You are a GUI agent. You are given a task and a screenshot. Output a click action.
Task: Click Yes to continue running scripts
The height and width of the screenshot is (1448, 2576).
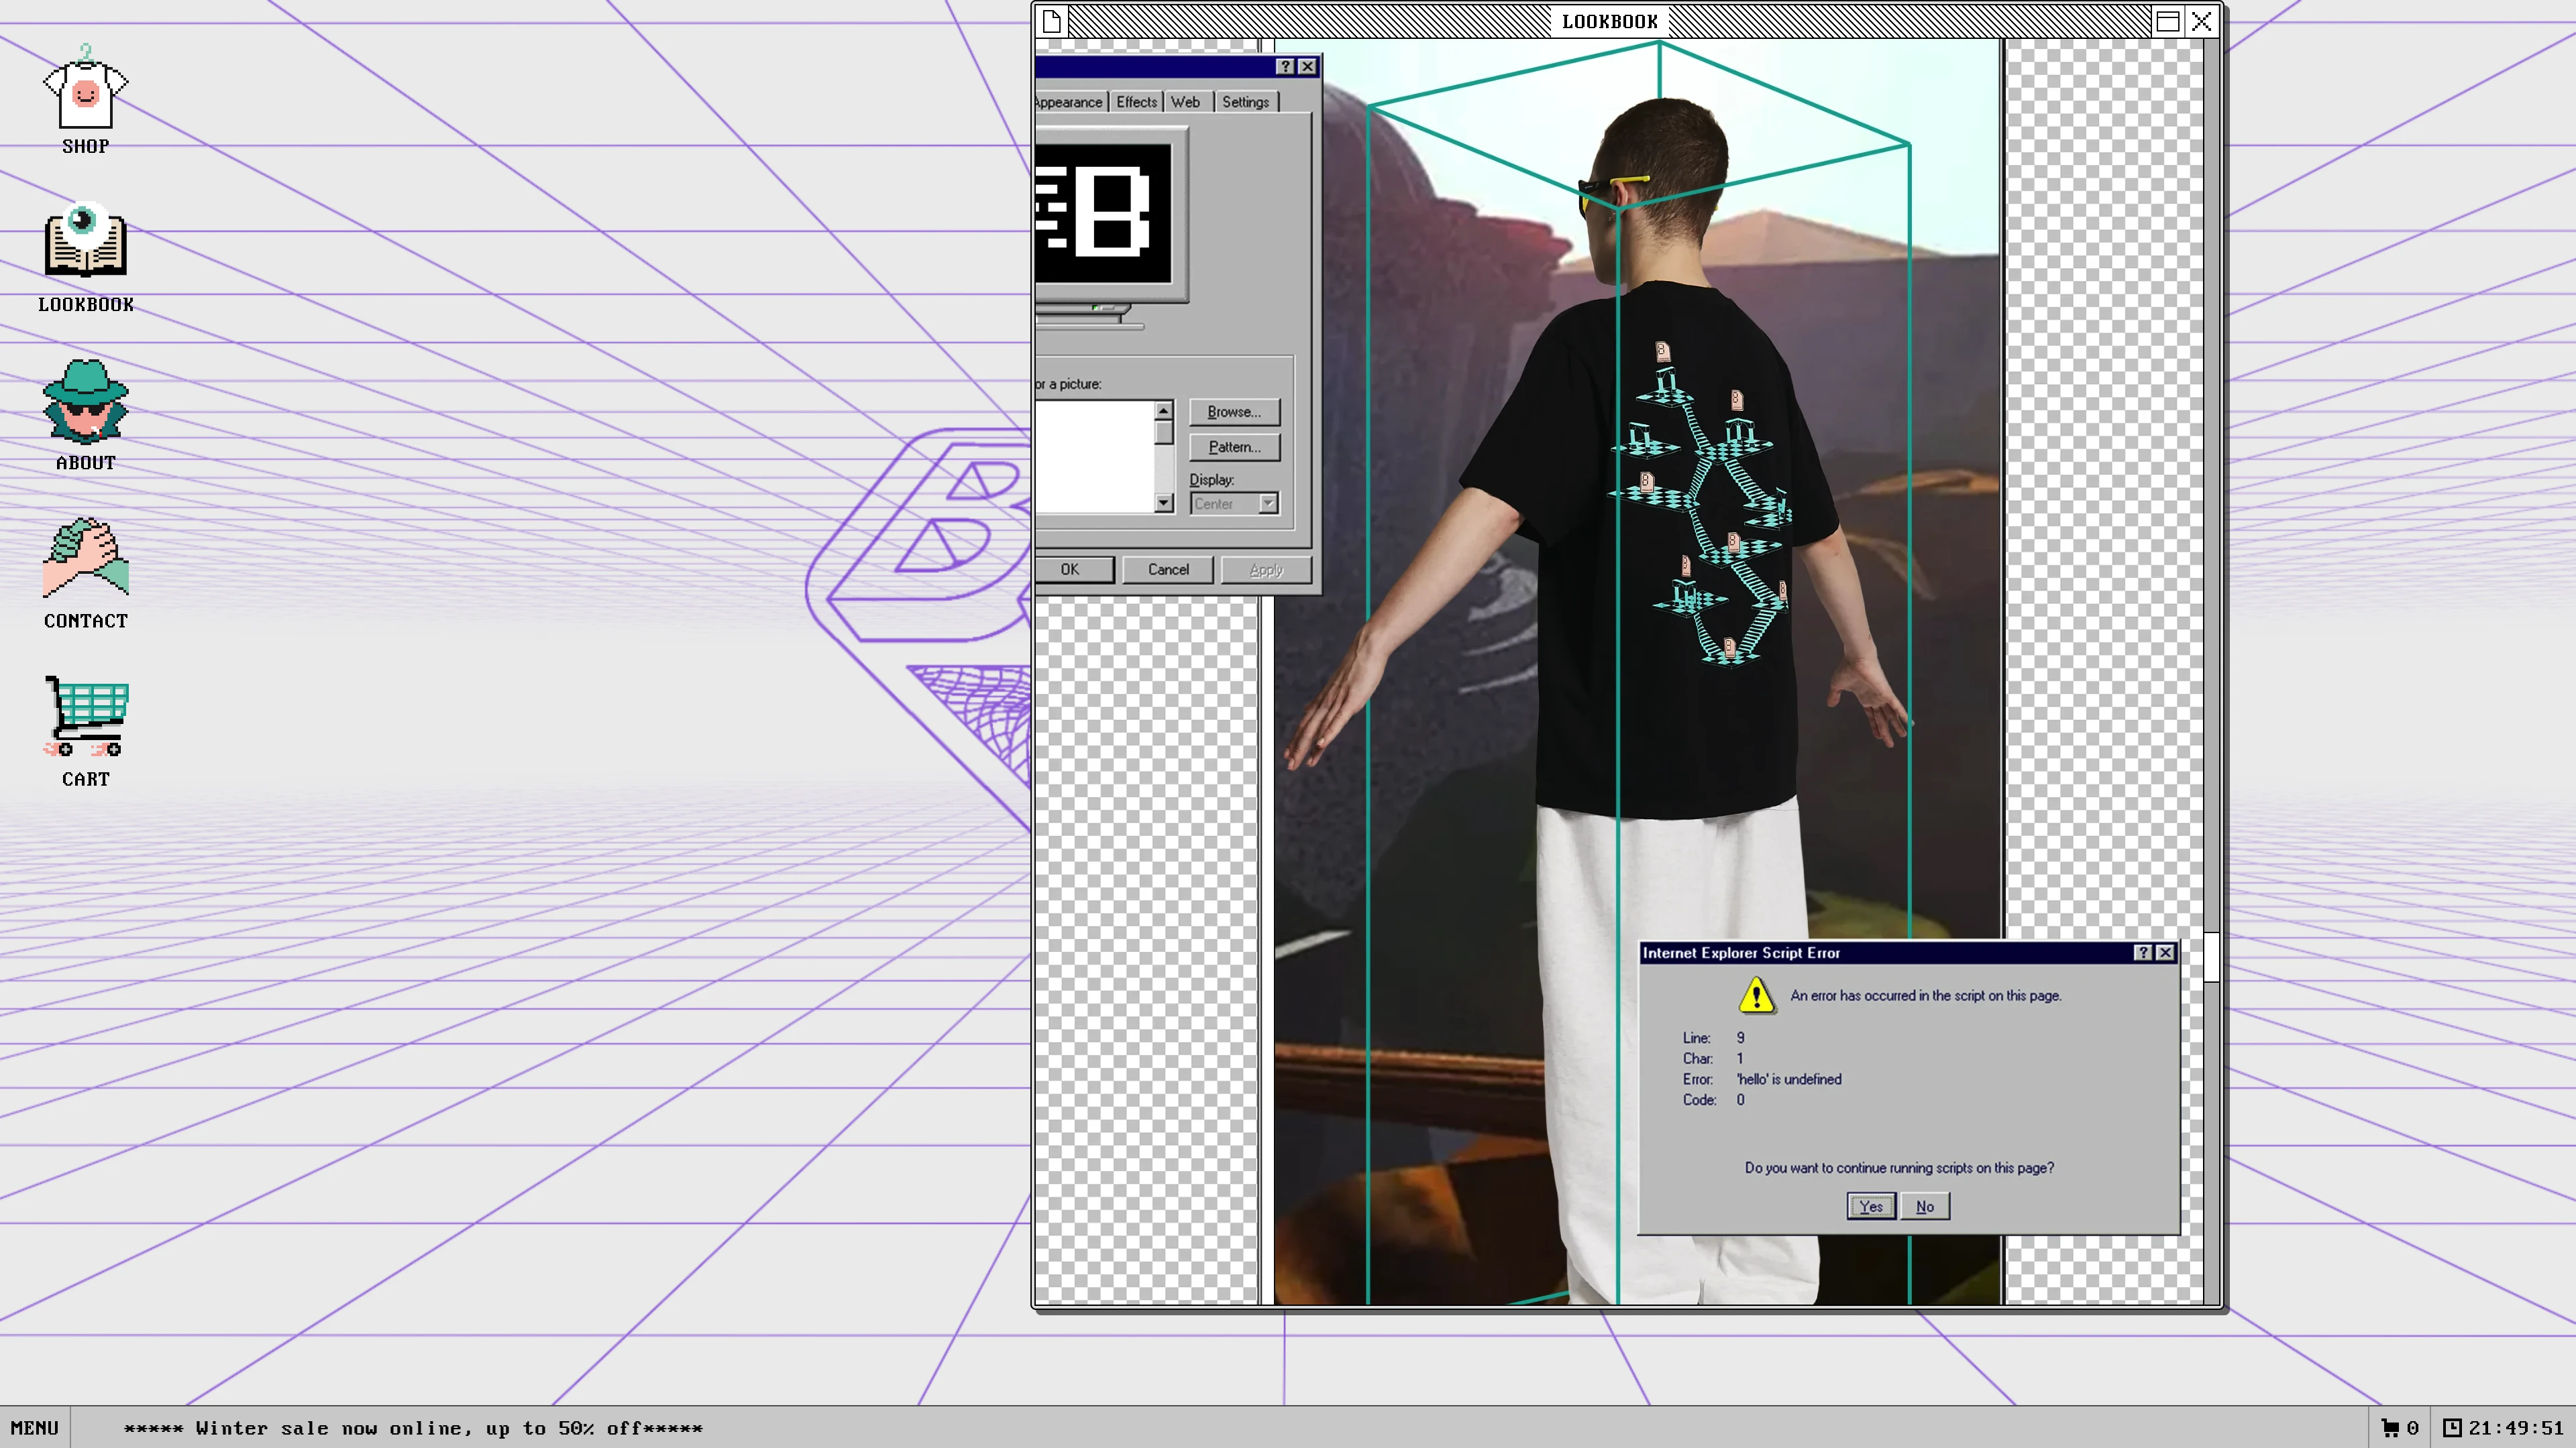click(1871, 1206)
